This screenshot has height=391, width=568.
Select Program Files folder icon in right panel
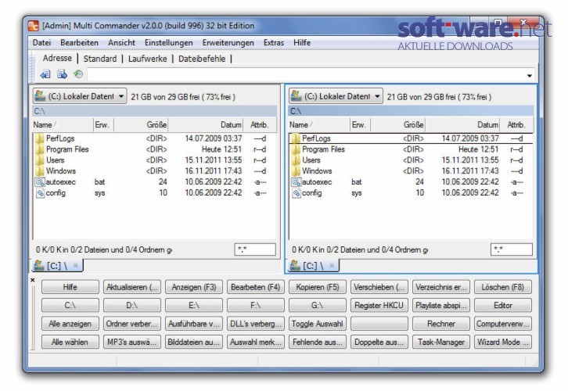pos(296,149)
